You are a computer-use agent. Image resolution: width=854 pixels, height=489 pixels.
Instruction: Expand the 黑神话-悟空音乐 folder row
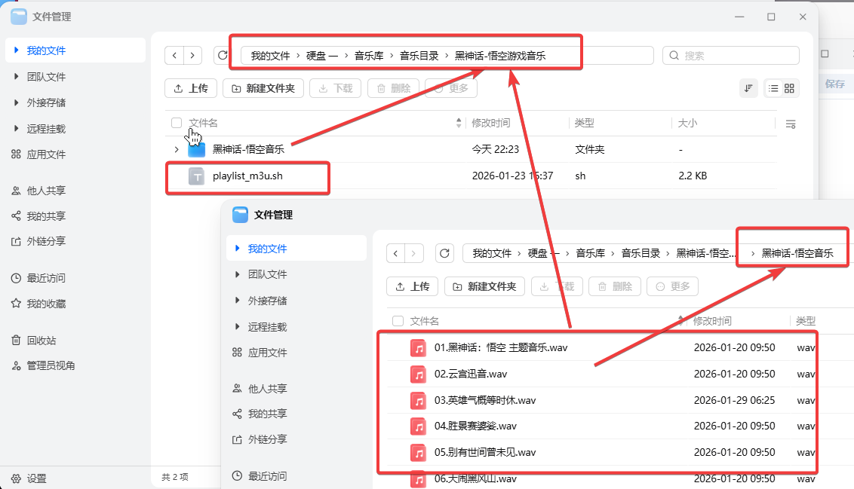click(177, 149)
